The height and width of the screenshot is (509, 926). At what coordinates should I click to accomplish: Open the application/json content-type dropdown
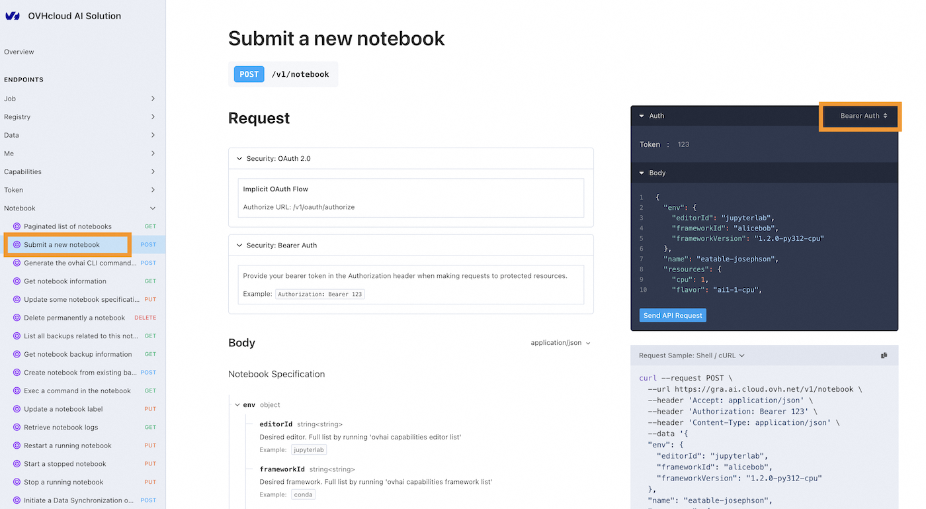[x=560, y=342]
